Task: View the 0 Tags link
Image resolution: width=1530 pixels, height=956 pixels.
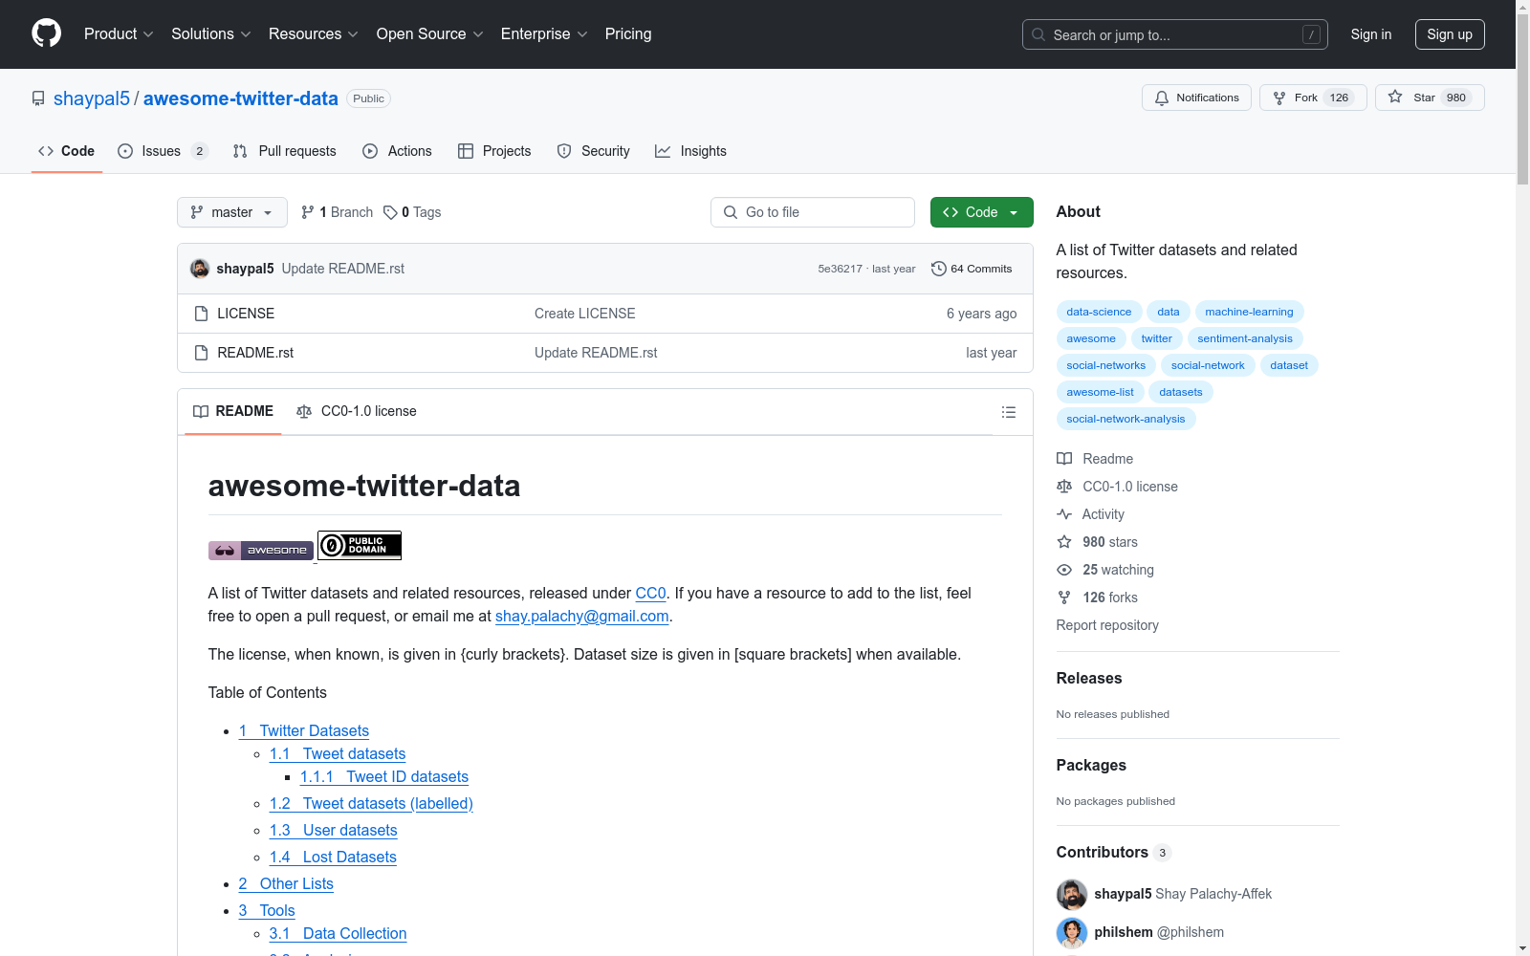Action: [412, 212]
